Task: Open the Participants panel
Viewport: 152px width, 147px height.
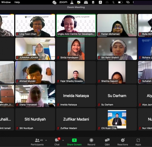Action: tap(37, 142)
